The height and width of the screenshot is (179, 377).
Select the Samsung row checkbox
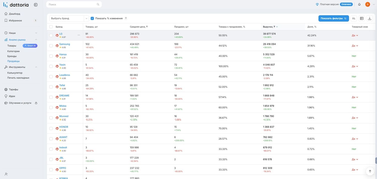[x=51, y=46]
